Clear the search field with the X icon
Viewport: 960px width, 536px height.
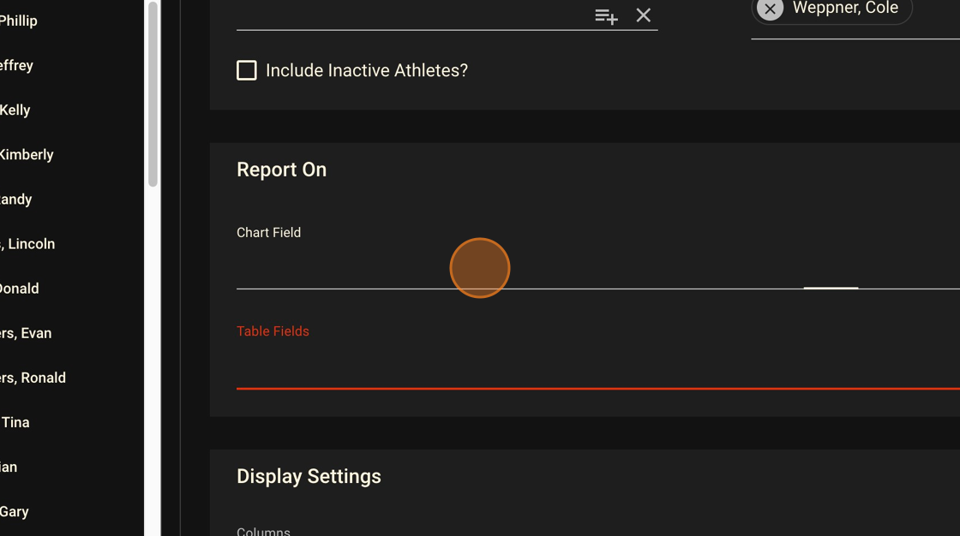644,15
